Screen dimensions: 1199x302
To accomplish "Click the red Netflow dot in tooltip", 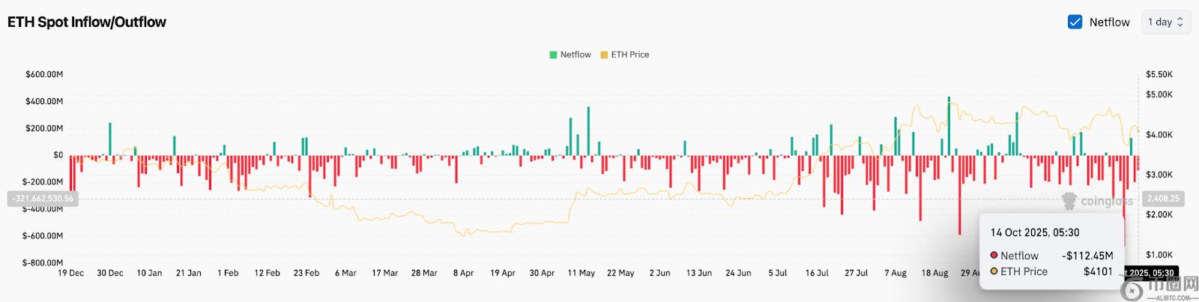I will coord(994,256).
